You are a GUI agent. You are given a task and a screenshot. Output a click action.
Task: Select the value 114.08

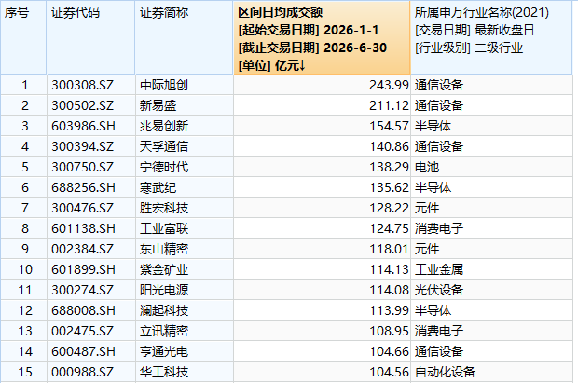click(389, 290)
